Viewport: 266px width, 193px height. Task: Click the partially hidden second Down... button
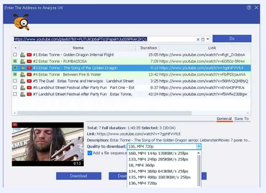[118, 176]
